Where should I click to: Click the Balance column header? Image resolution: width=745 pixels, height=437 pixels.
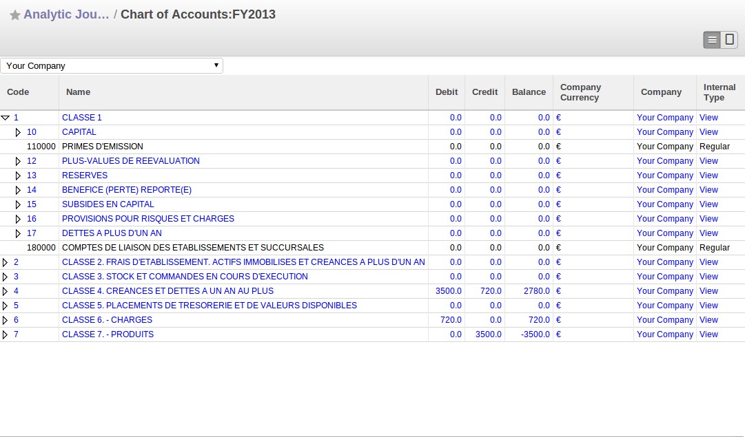[529, 92]
